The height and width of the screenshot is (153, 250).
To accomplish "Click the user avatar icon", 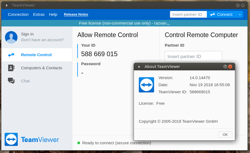I will (11, 37).
